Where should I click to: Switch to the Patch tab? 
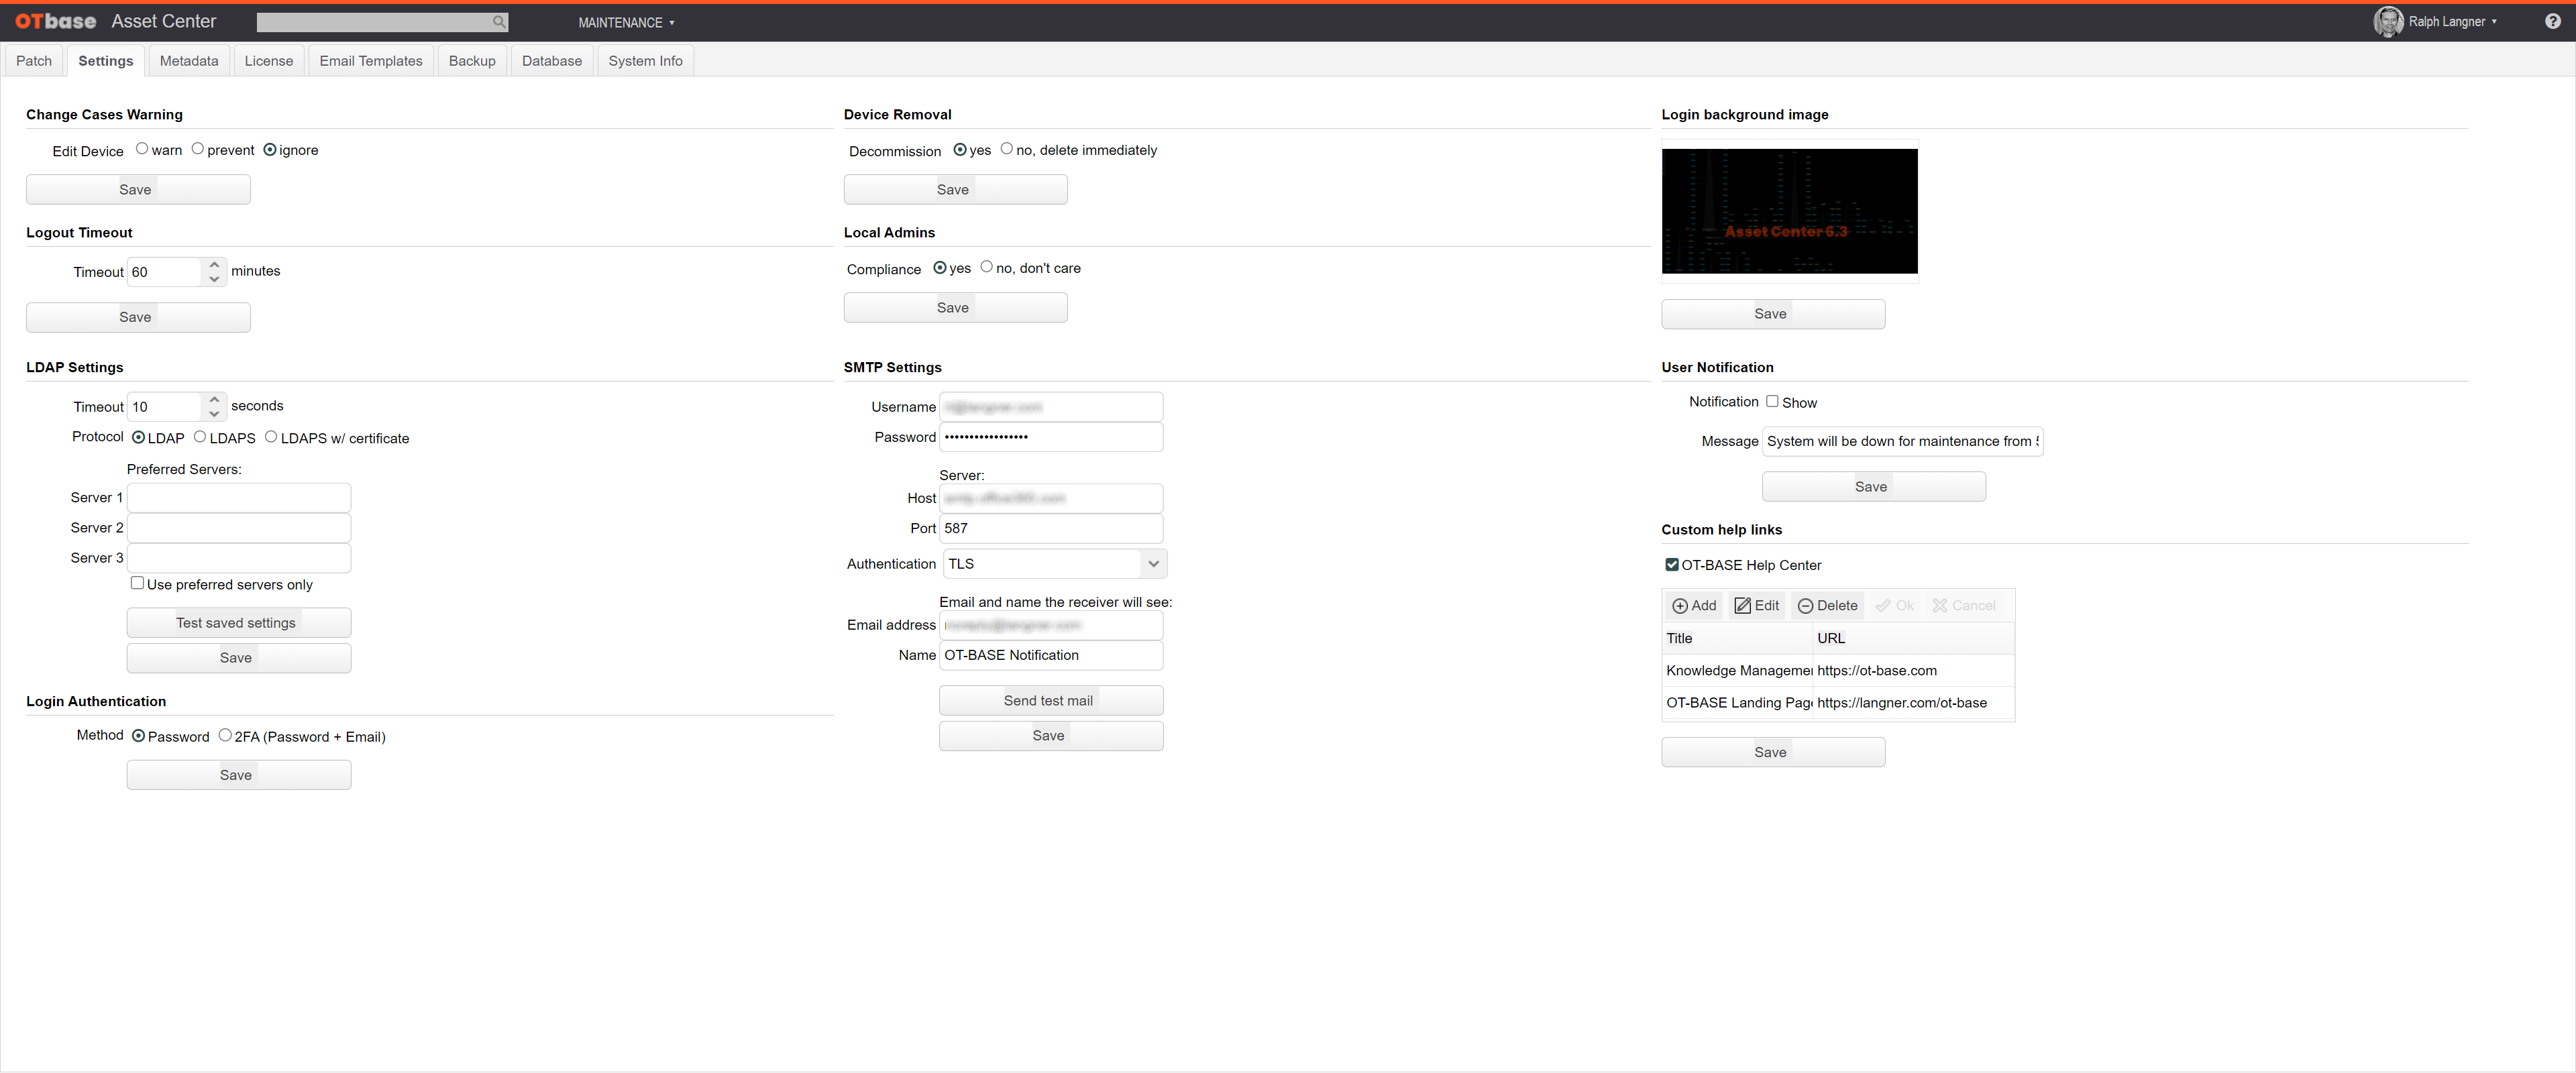34,61
